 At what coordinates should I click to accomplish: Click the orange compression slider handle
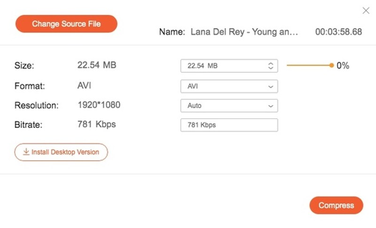pos(332,66)
